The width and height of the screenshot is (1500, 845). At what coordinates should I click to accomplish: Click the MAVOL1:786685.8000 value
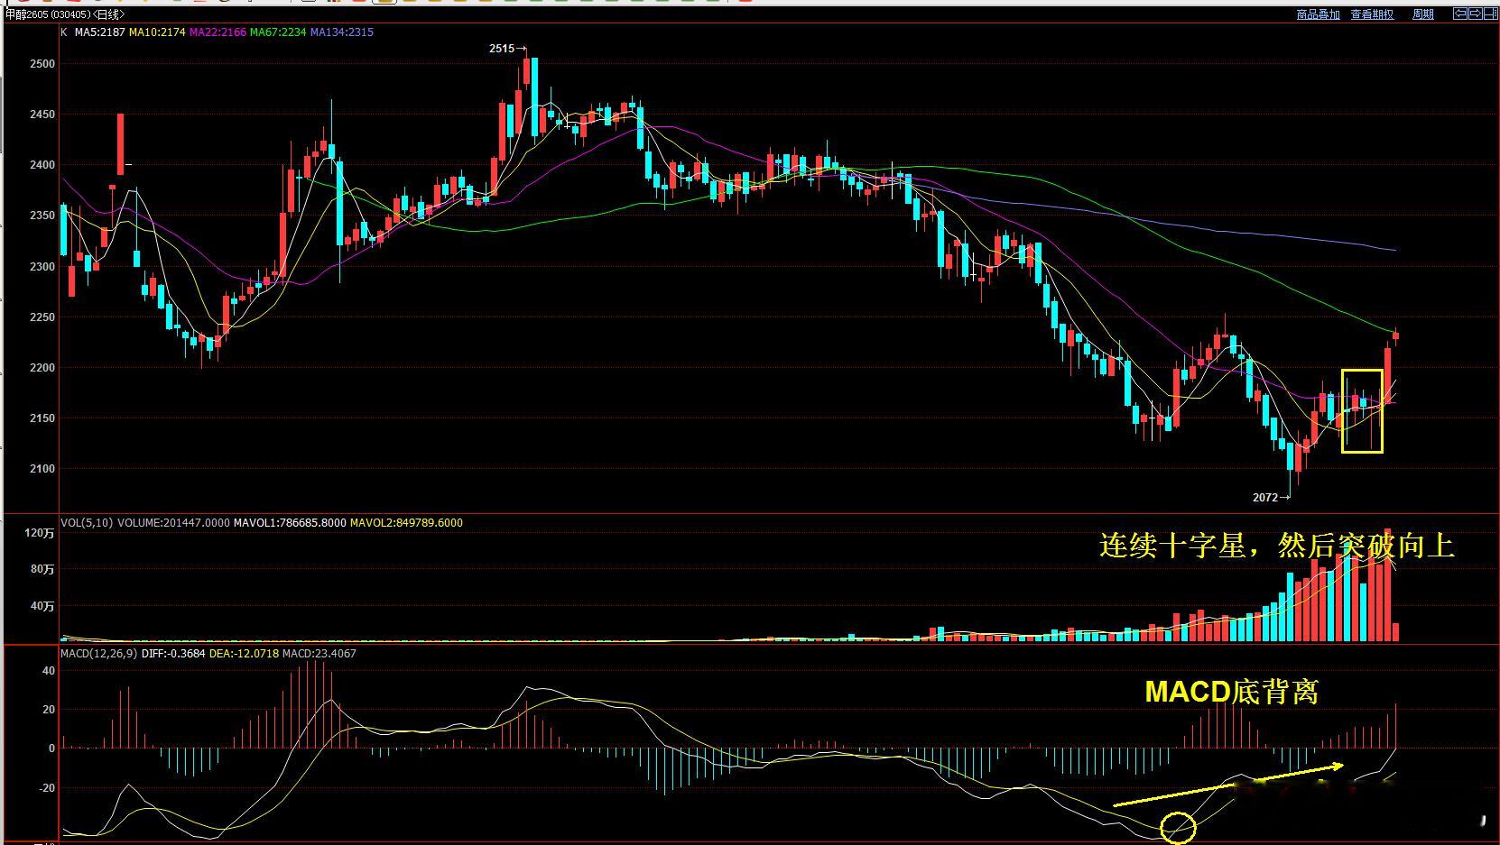(x=290, y=523)
